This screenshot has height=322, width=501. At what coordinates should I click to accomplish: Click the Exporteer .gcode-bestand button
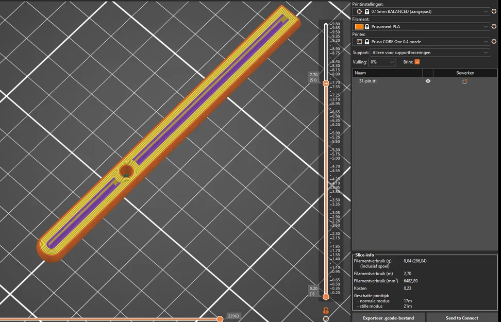(389, 318)
